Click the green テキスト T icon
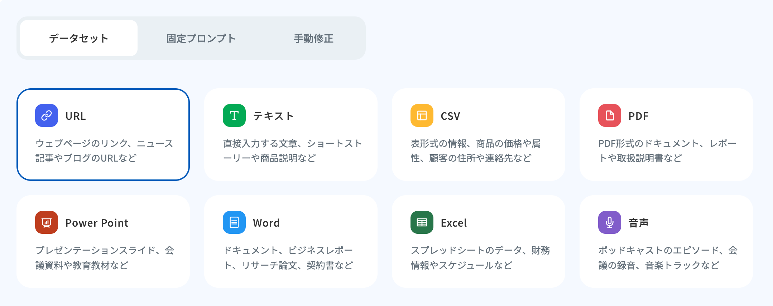The width and height of the screenshot is (773, 306). (234, 115)
